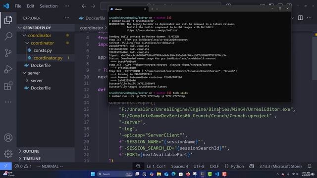Open Microsoft Edge from the taskbar
Viewport: 317px width, 178px height.
click(x=173, y=174)
